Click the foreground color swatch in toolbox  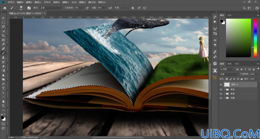(x=2, y=118)
